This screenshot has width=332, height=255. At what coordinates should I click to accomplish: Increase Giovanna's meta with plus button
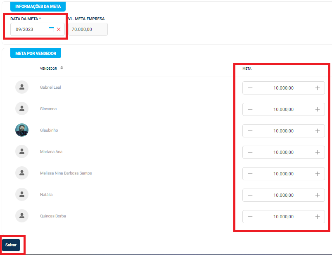tap(317, 109)
